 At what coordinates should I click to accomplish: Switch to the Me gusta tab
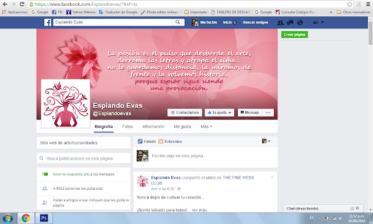point(182,127)
